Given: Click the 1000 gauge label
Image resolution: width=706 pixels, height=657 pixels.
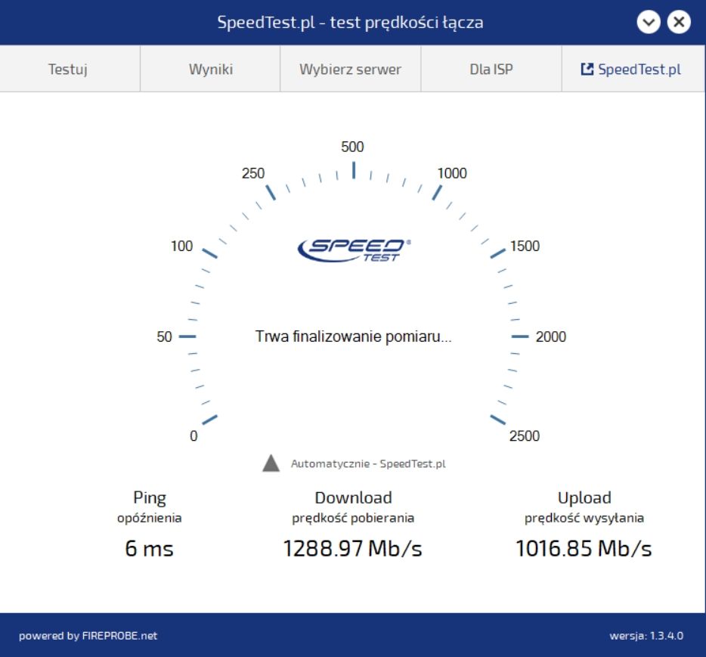Looking at the screenshot, I should pos(452,173).
